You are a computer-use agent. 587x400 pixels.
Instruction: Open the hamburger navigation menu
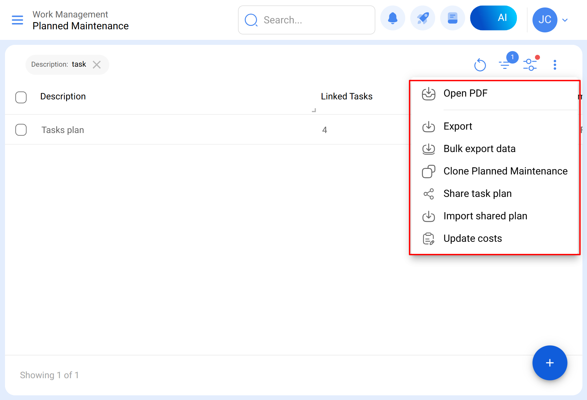(17, 20)
